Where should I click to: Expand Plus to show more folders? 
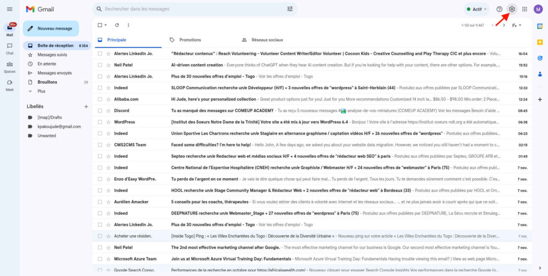[x=41, y=91]
